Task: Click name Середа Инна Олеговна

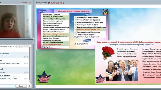Action: [x=51, y=38]
